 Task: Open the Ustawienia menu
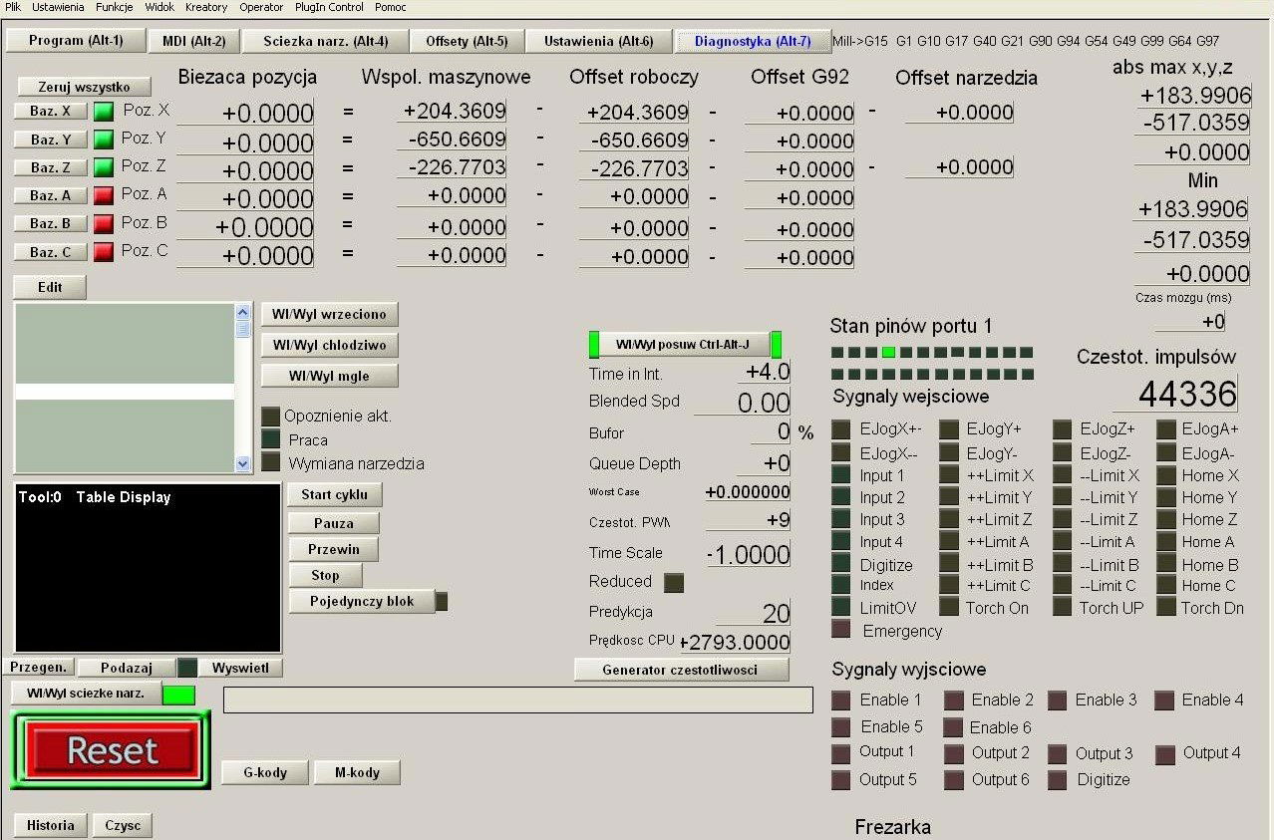coord(58,7)
